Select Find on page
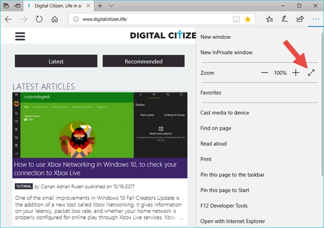Viewport: 324px width, 228px height. 215,128
